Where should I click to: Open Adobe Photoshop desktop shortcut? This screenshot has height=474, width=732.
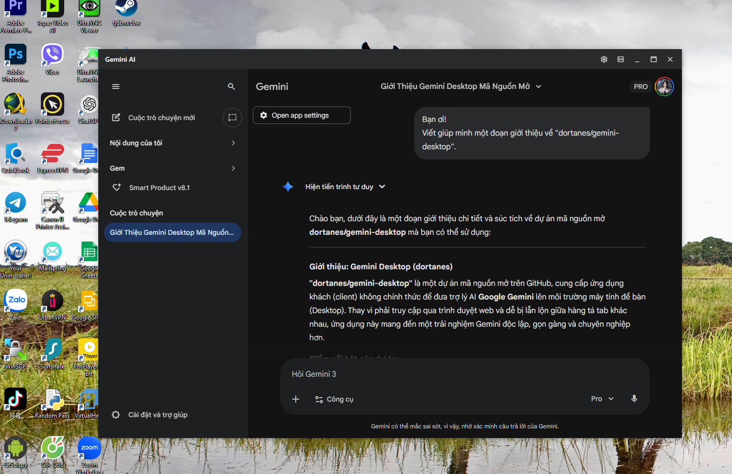pyautogui.click(x=16, y=63)
